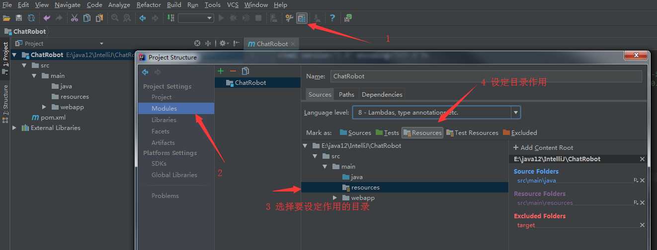
Task: Click the red minus remove module icon
Action: click(x=233, y=71)
